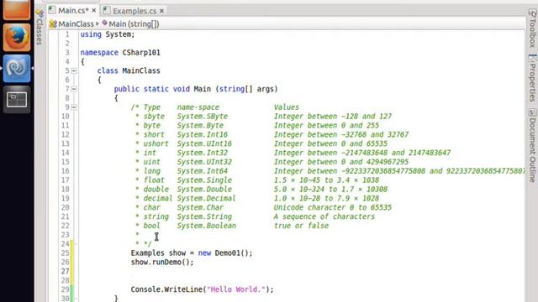Collapse the Main method fold at line 7
The width and height of the screenshot is (538, 302).
click(x=74, y=89)
